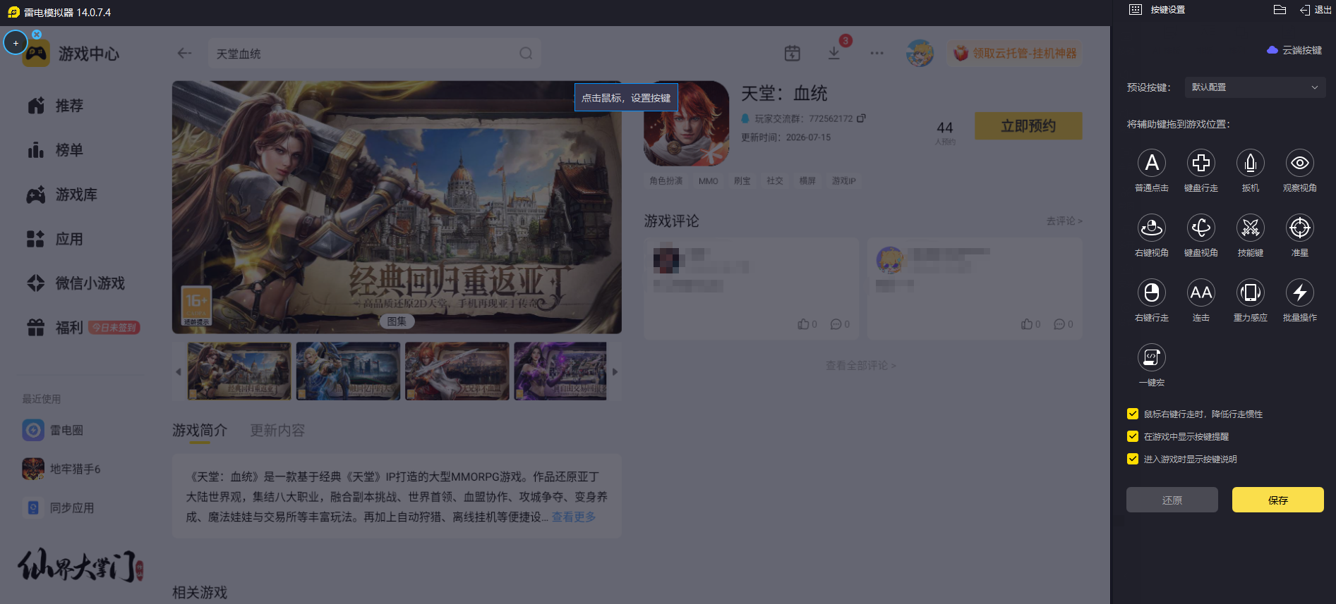1336x604 pixels.
Task: Click the 去评论 link
Action: 1064,221
